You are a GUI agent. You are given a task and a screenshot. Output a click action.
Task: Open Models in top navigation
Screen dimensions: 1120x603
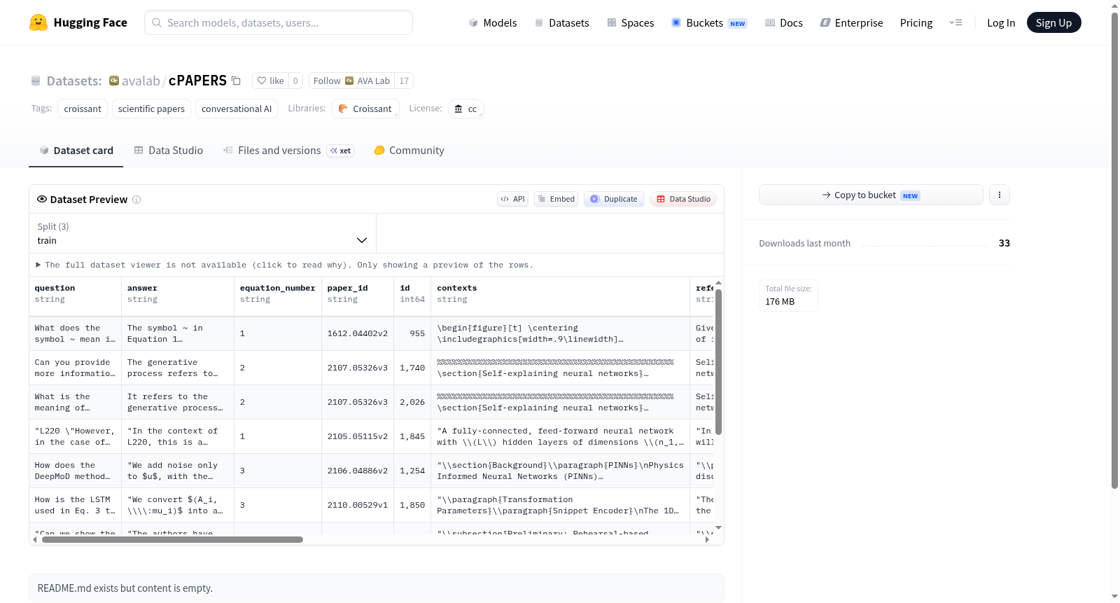pos(493,22)
